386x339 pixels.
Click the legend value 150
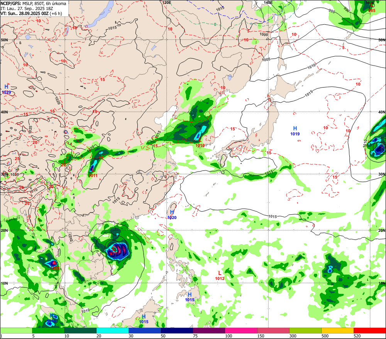(x=261, y=336)
